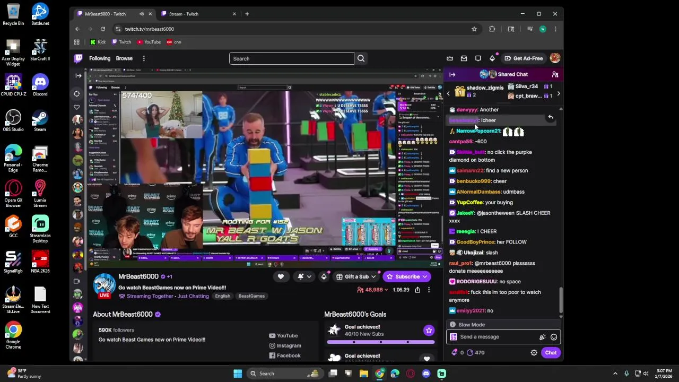679x382 pixels.
Task: Click the magnifier search button in Twitch
Action: pos(361,58)
